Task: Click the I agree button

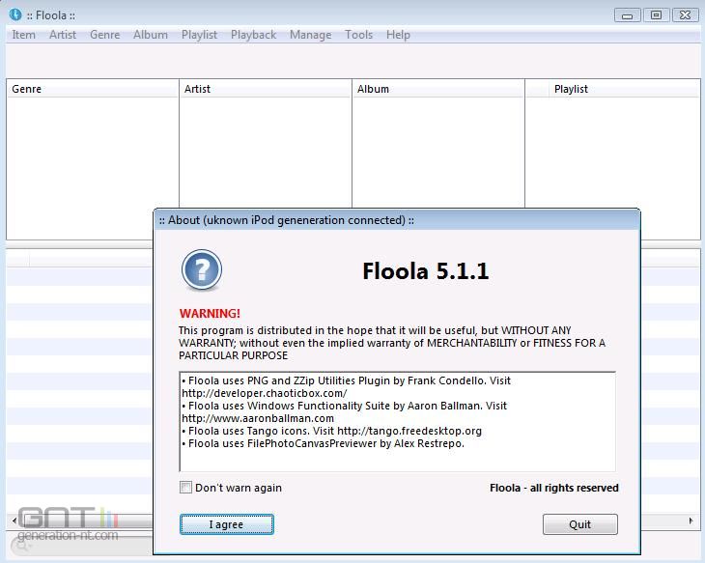Action: 227,524
